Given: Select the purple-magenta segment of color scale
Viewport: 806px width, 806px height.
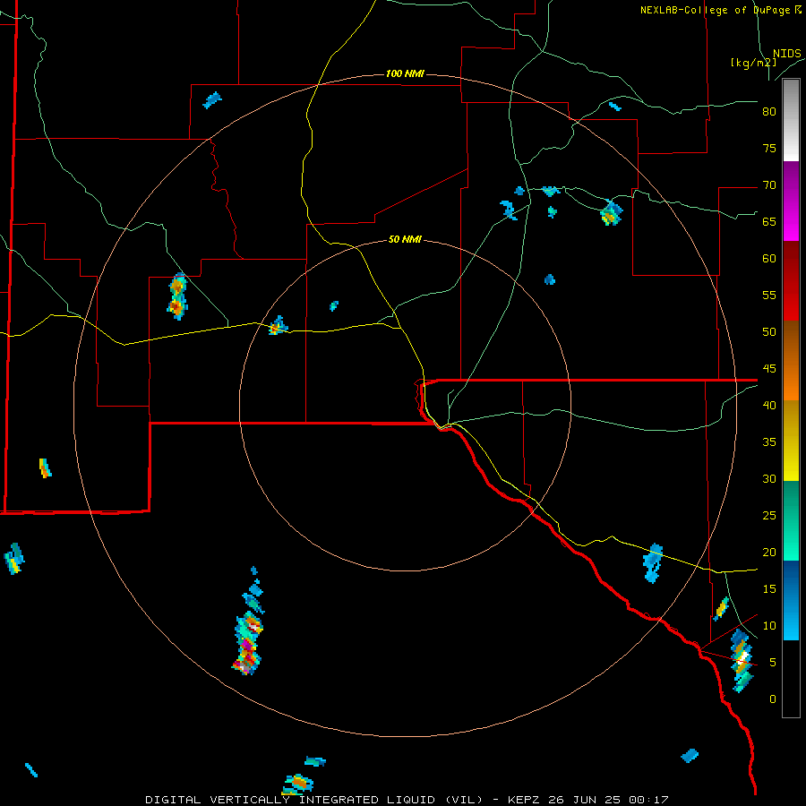Looking at the screenshot, I should [x=791, y=201].
